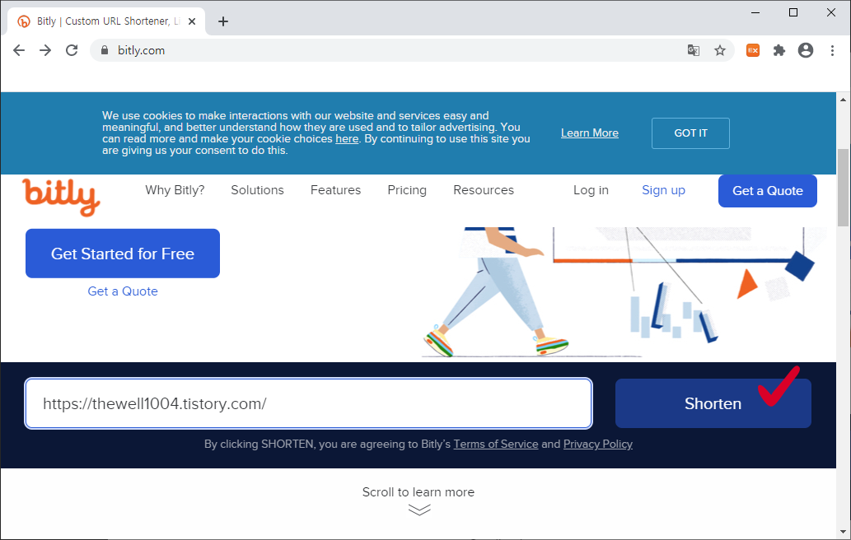
Task: Click the Log in link
Action: [x=591, y=190]
